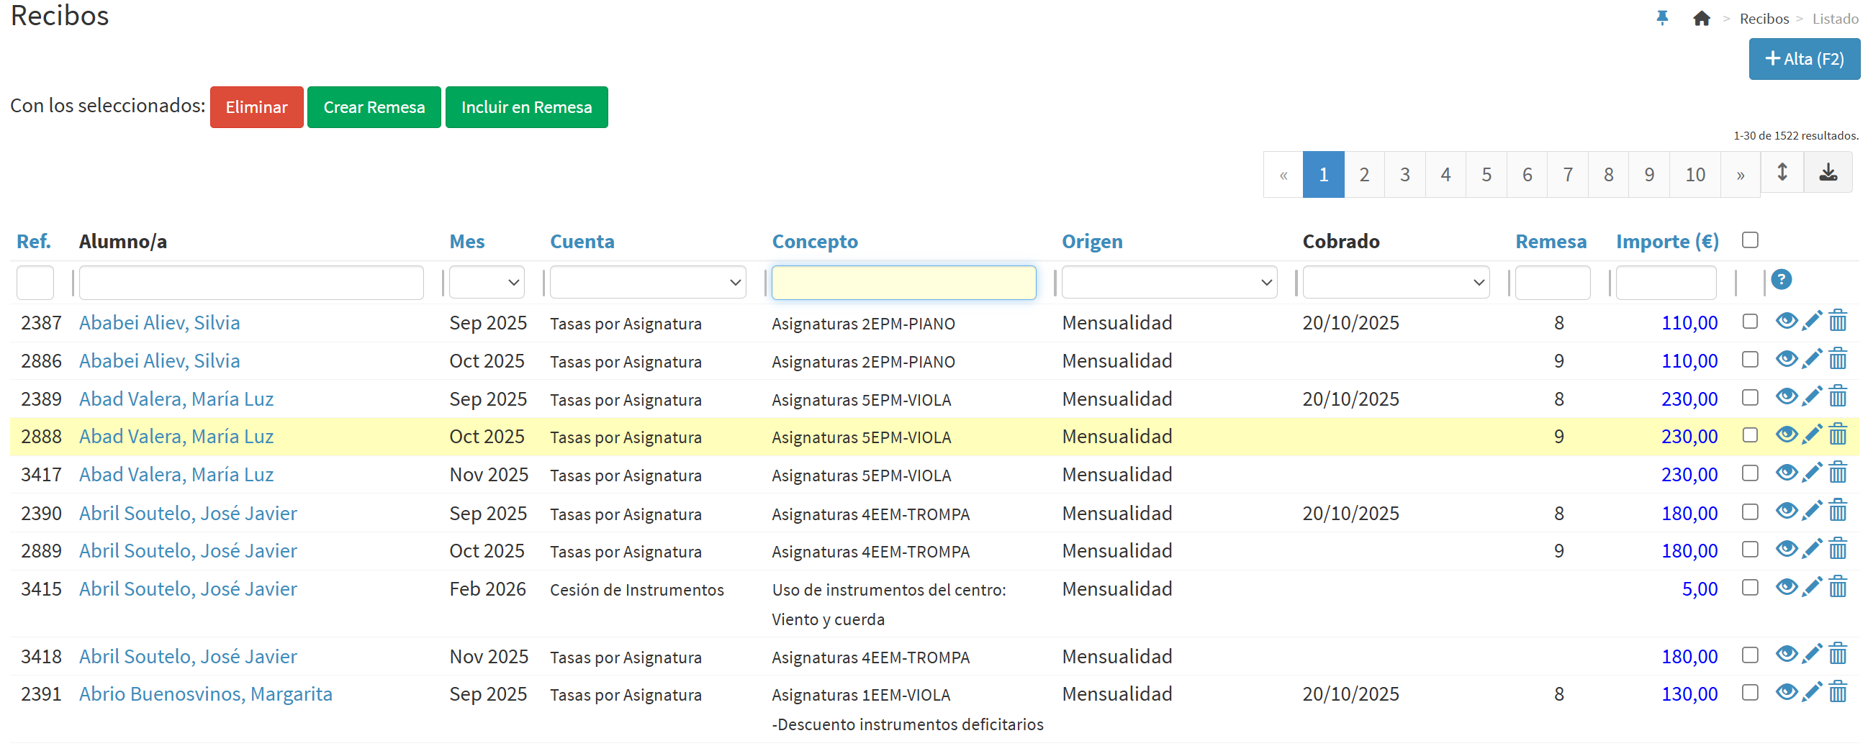Focus the Remesa filter text field
Image resolution: width=1868 pixels, height=746 pixels.
1553,283
